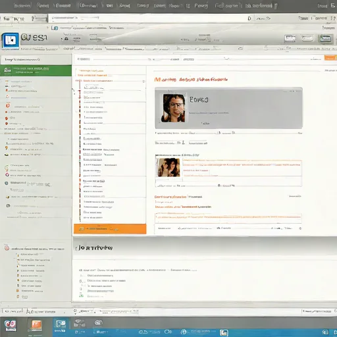Click the round system tray icon at far right

(x=325, y=332)
